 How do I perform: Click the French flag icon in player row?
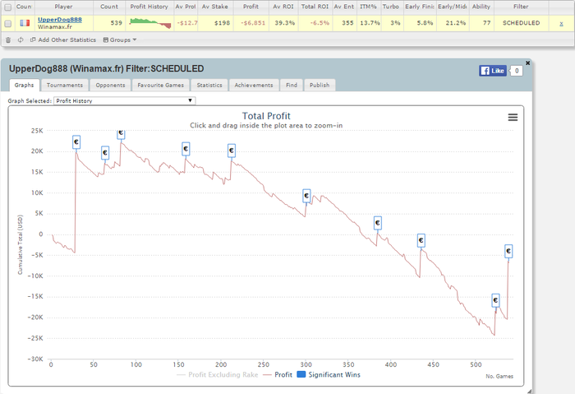tap(25, 23)
